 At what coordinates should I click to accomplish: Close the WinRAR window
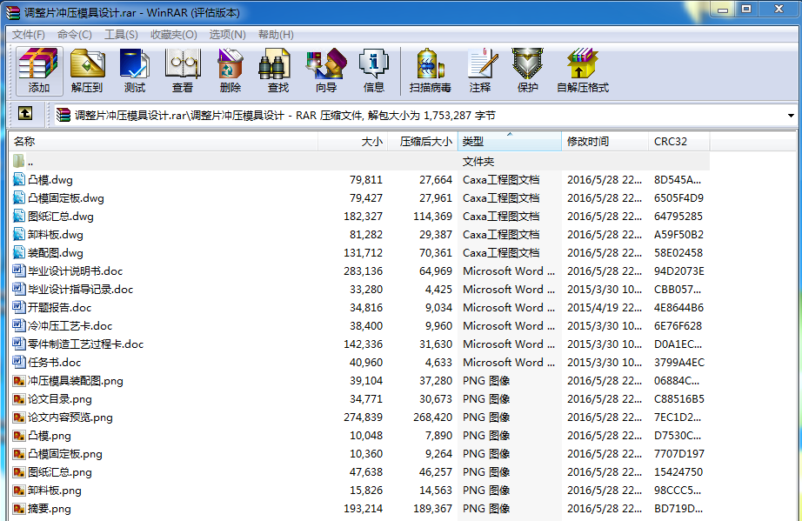coord(779,10)
